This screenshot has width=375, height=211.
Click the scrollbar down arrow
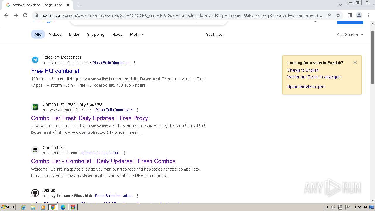pyautogui.click(x=373, y=200)
